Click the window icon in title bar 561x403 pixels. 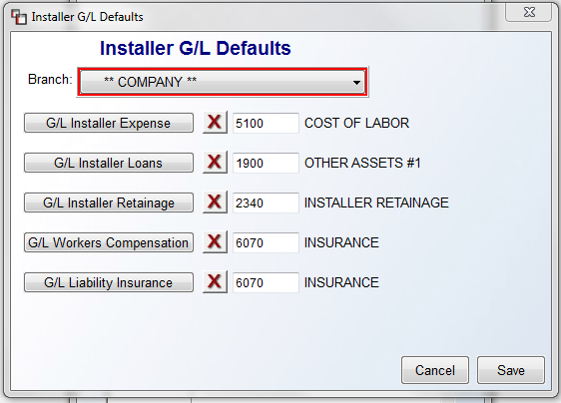point(19,17)
